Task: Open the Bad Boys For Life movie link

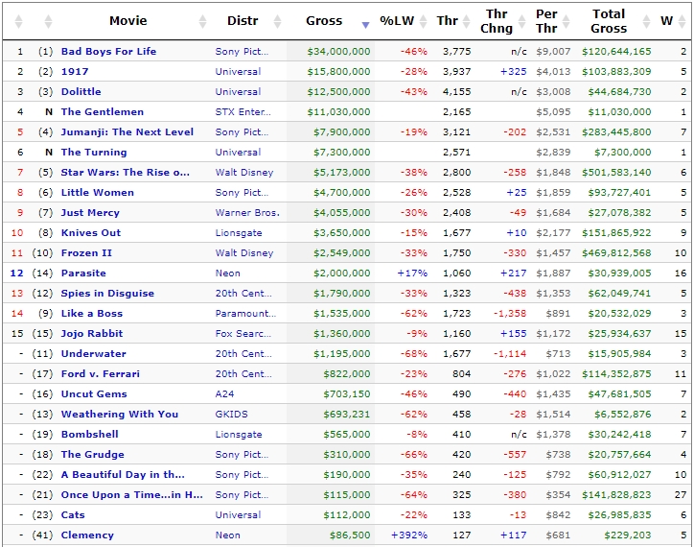Action: 108,52
